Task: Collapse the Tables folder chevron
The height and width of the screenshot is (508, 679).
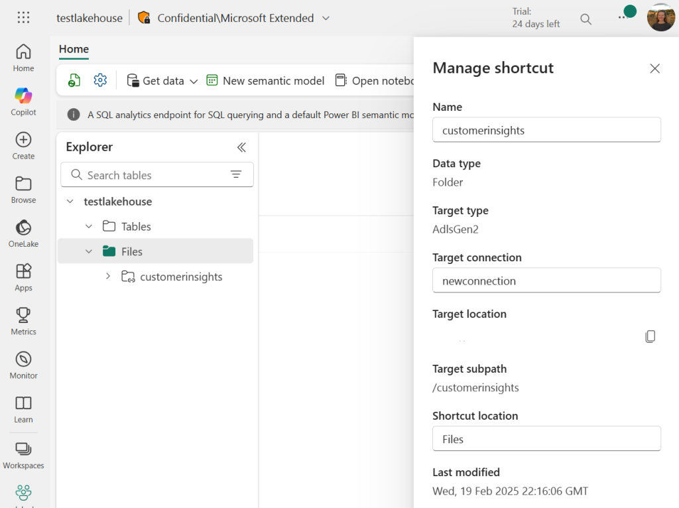Action: [89, 227]
